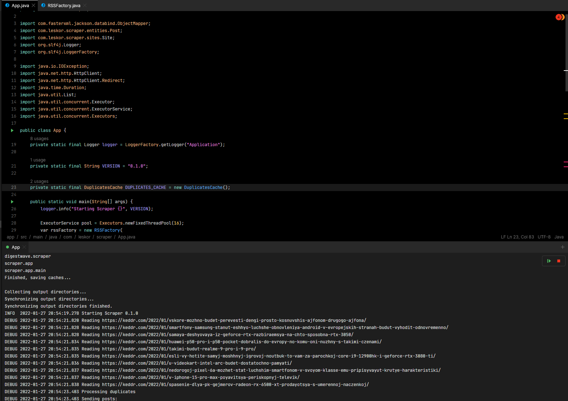Run class App from gutter arrow
This screenshot has width=568, height=401.
(12, 130)
